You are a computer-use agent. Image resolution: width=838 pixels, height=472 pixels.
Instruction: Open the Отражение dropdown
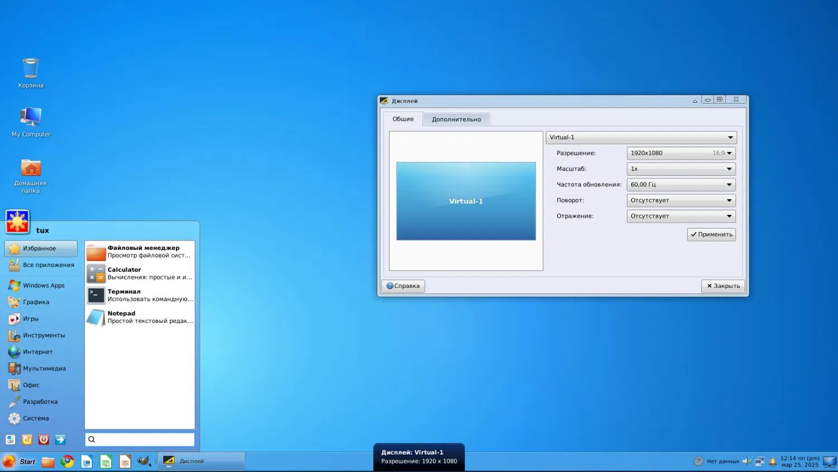click(681, 216)
